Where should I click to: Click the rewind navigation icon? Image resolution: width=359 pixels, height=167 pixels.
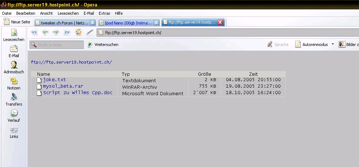34,32
